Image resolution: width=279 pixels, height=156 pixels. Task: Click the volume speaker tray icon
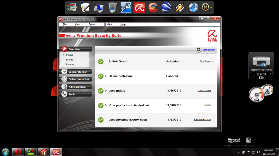coord(258,152)
